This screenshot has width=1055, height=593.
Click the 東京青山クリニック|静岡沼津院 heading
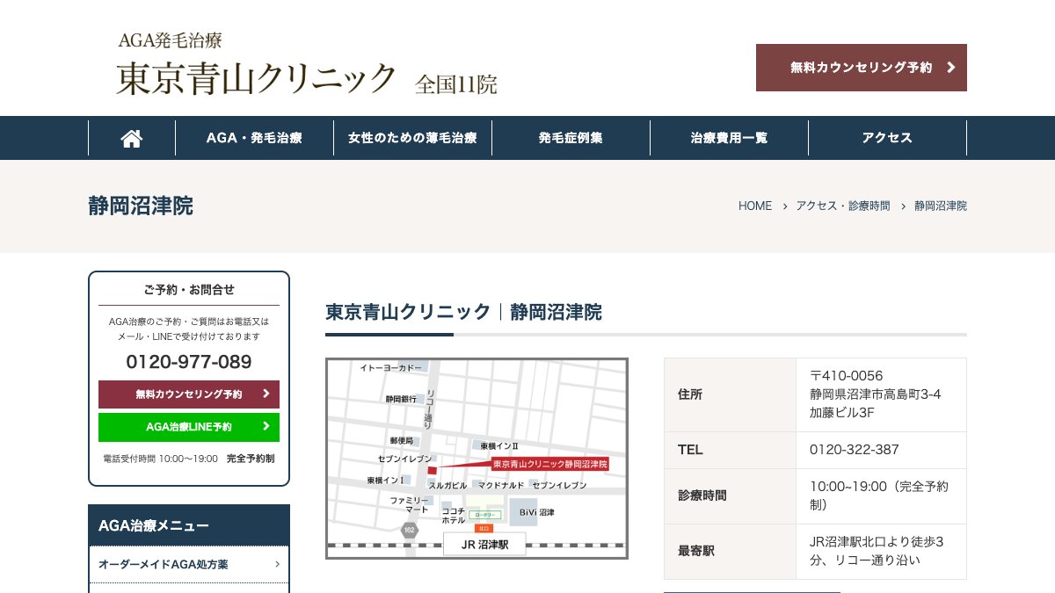463,312
